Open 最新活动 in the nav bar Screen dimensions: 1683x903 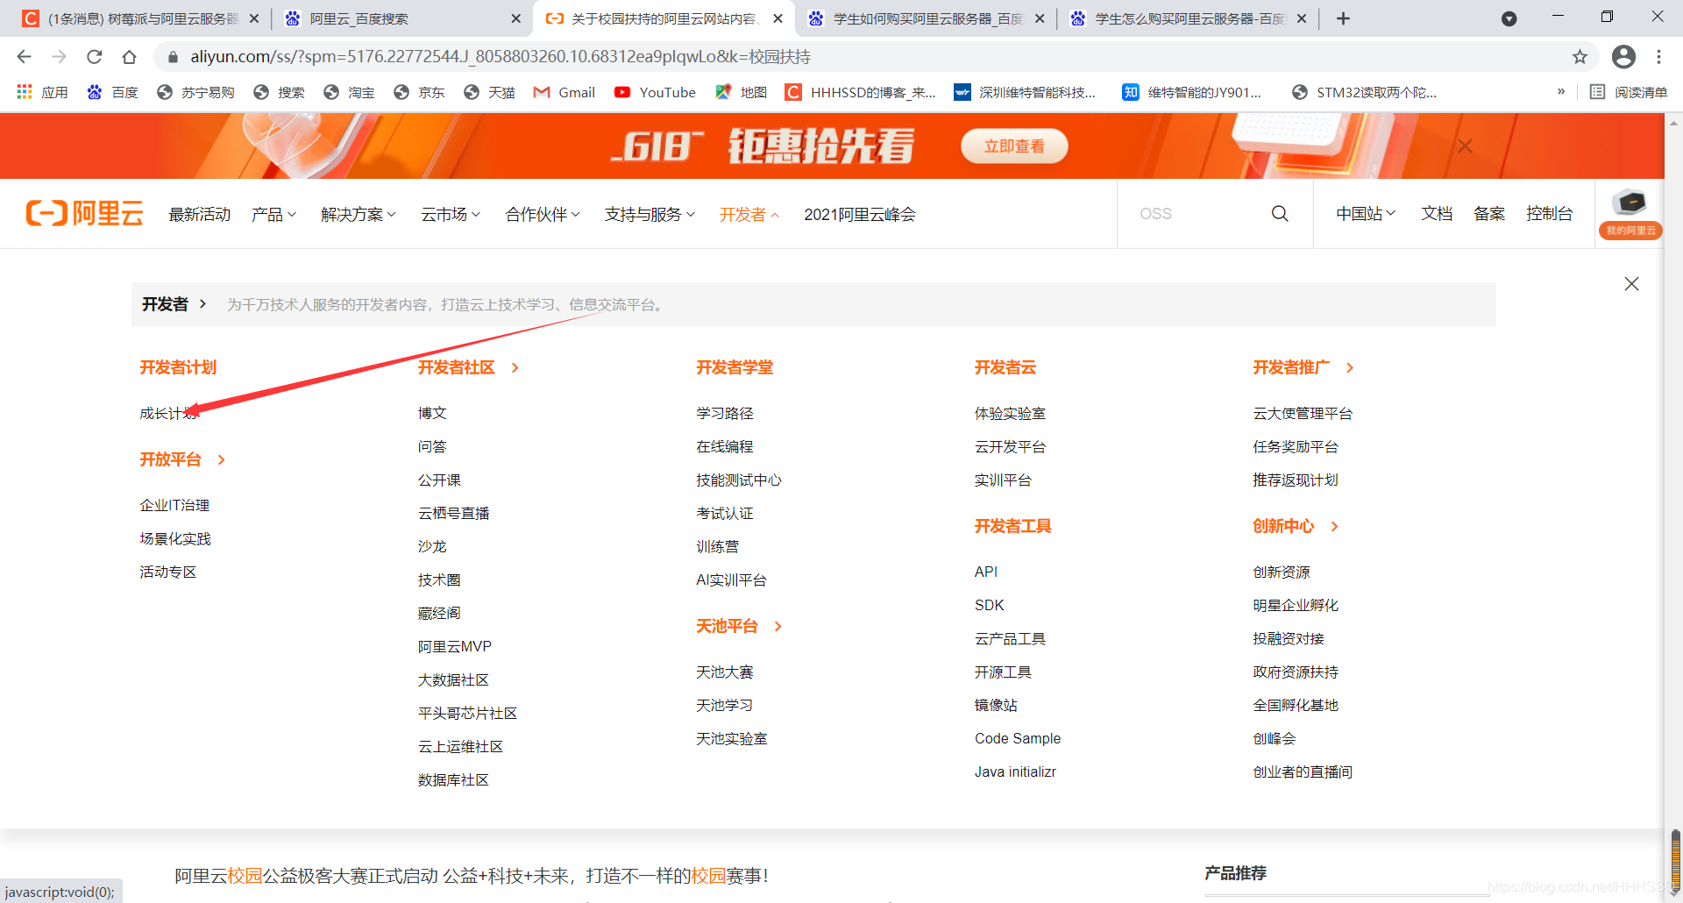point(200,214)
